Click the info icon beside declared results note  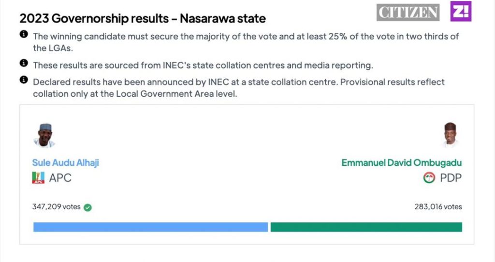coord(23,80)
